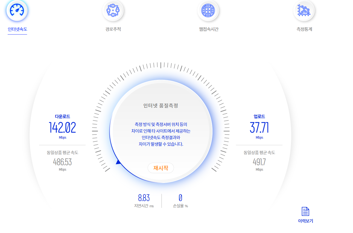This screenshot has width=353, height=233.
Task: Go to the 웹접속시간 tab label
Action: (208, 29)
